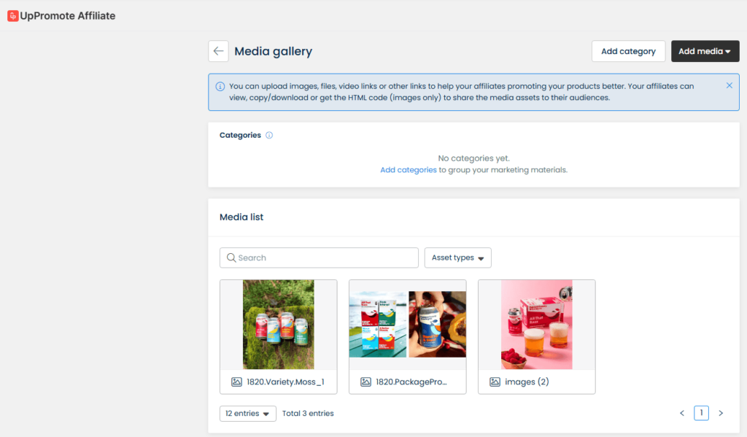747x437 pixels.
Task: Follow the Add categories link
Action: [x=408, y=170]
